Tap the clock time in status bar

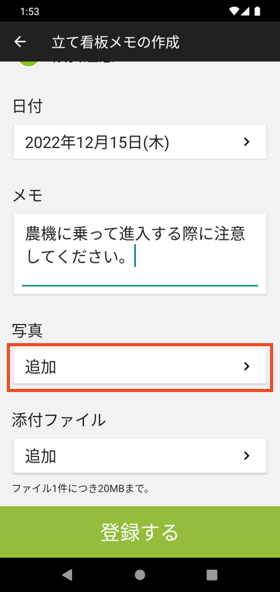30,12
